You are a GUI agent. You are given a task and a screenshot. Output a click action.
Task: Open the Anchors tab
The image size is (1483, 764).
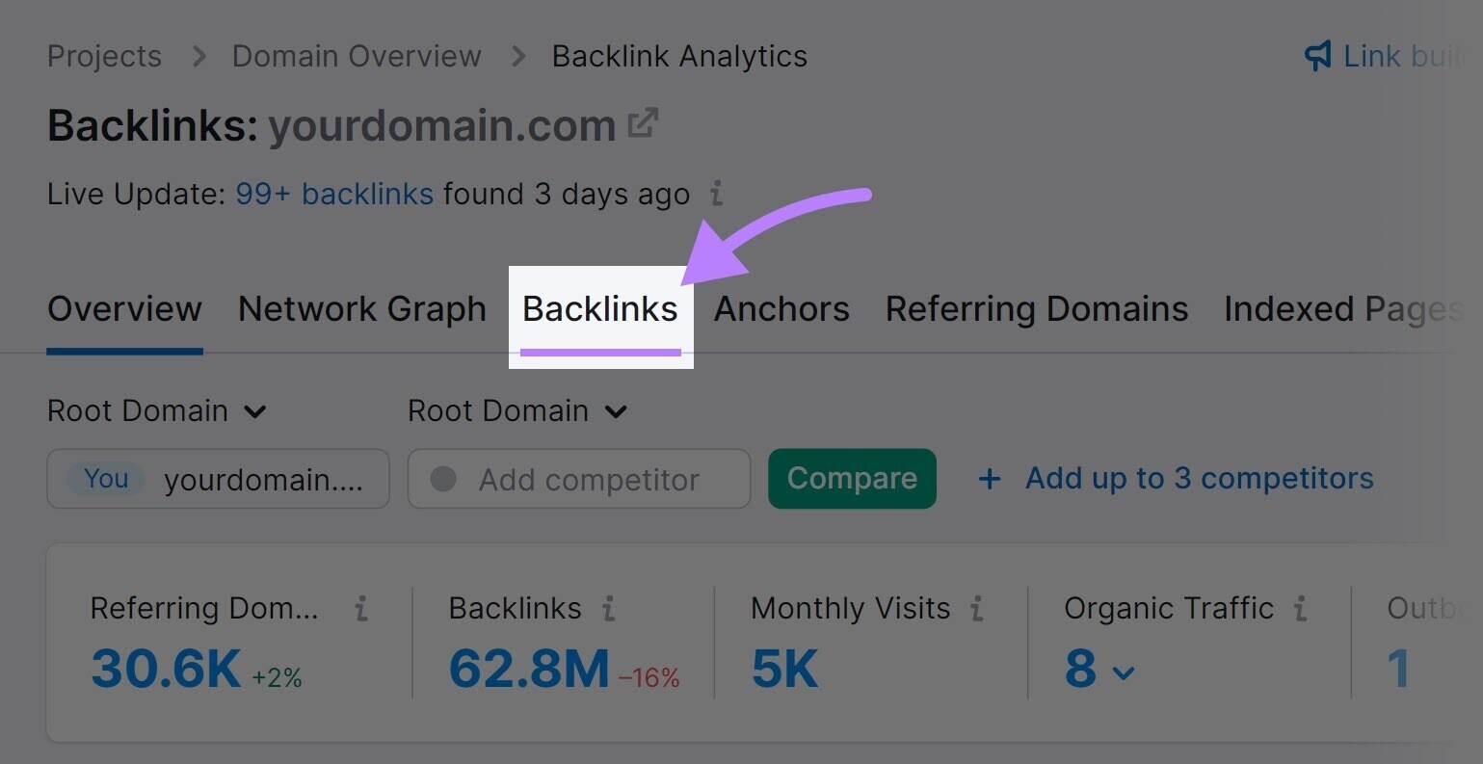781,309
